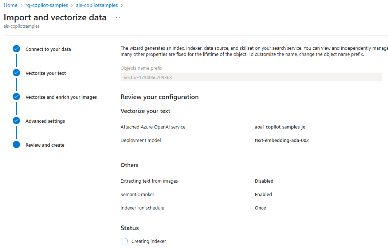Click the filled circle for Review and create
Viewport: 388px width, 248px height.
tap(16, 145)
